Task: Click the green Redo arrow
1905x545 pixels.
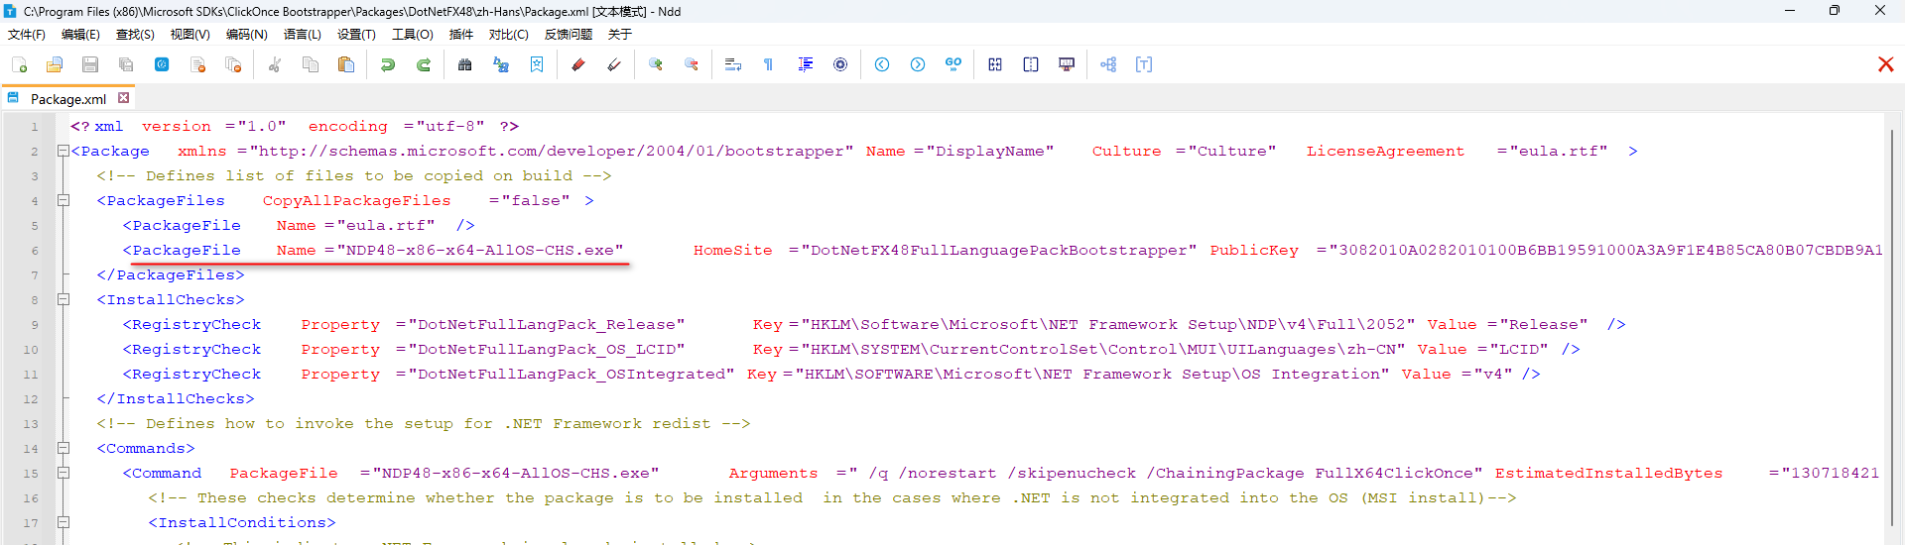Action: coord(424,64)
